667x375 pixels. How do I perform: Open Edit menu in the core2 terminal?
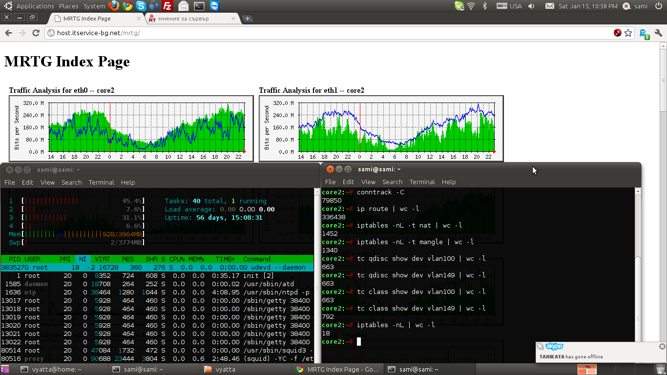coord(348,182)
